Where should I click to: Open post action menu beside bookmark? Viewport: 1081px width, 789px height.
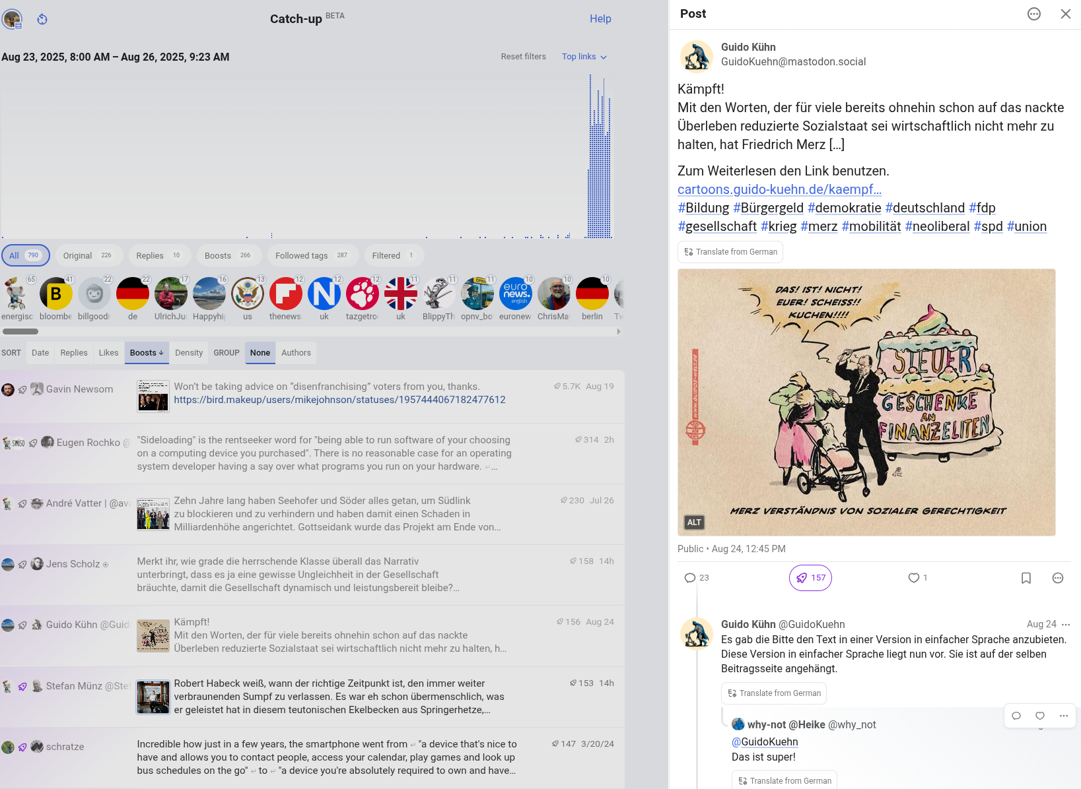tap(1058, 578)
